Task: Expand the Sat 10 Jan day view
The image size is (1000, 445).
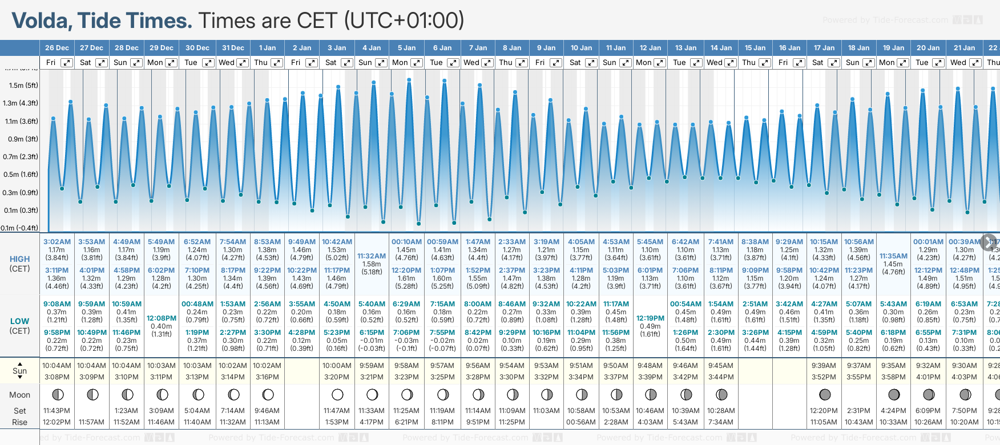Action: click(x=591, y=63)
